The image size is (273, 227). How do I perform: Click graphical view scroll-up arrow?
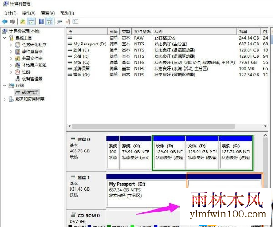click(x=265, y=135)
